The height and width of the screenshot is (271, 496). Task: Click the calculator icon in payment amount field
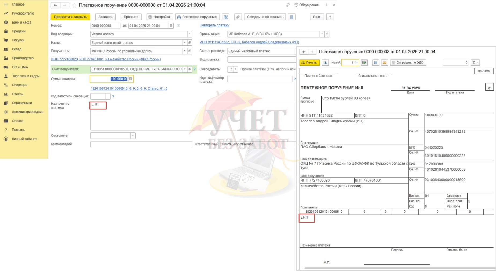[131, 79]
